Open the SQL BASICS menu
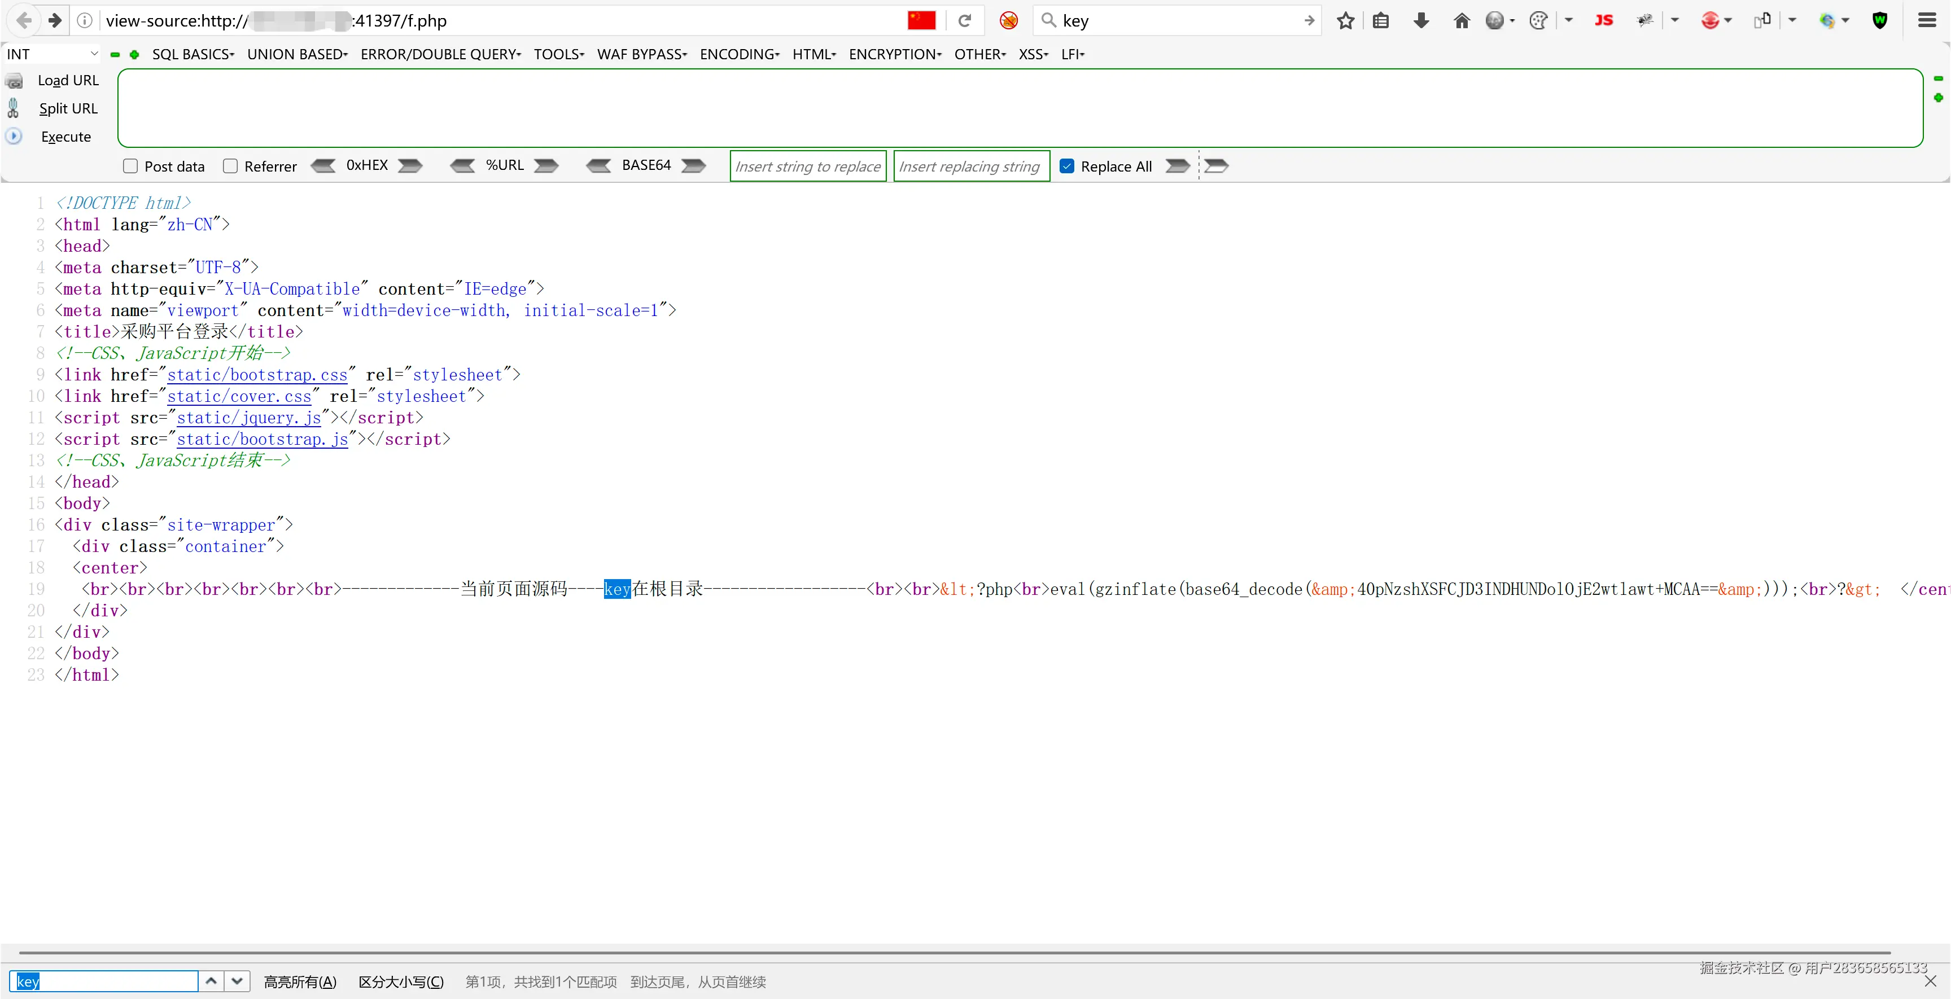 [x=194, y=54]
